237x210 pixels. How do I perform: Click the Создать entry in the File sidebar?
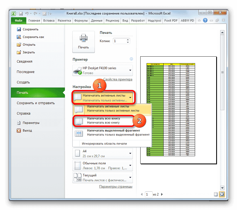[x=24, y=82]
